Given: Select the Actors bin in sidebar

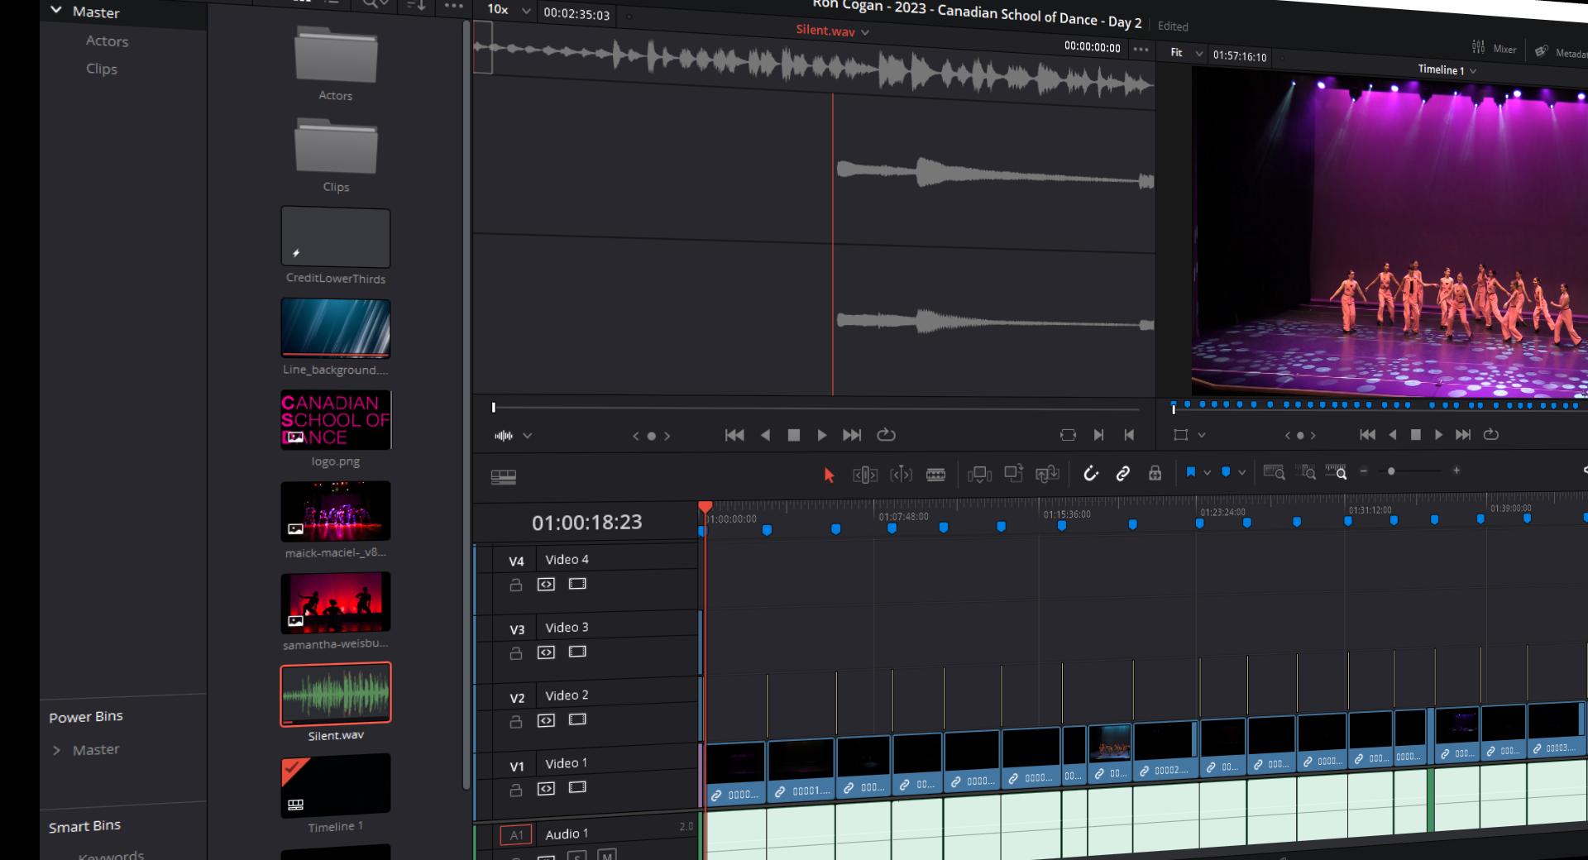Looking at the screenshot, I should (x=107, y=41).
